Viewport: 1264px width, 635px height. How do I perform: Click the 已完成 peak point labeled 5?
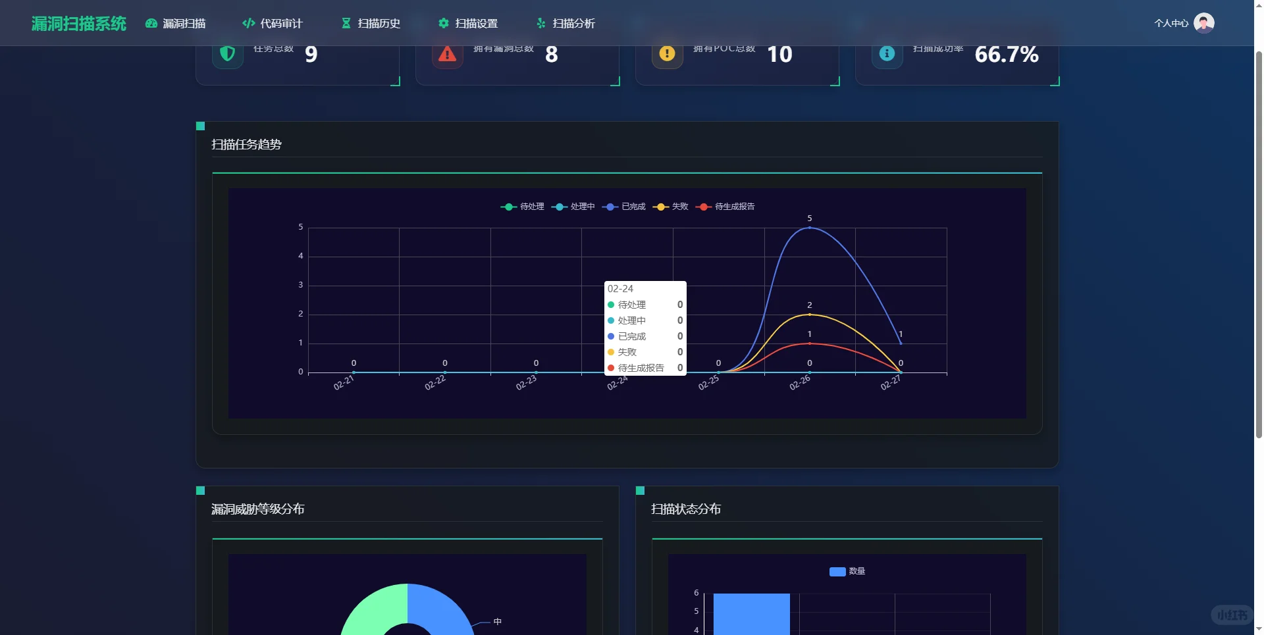pyautogui.click(x=810, y=228)
